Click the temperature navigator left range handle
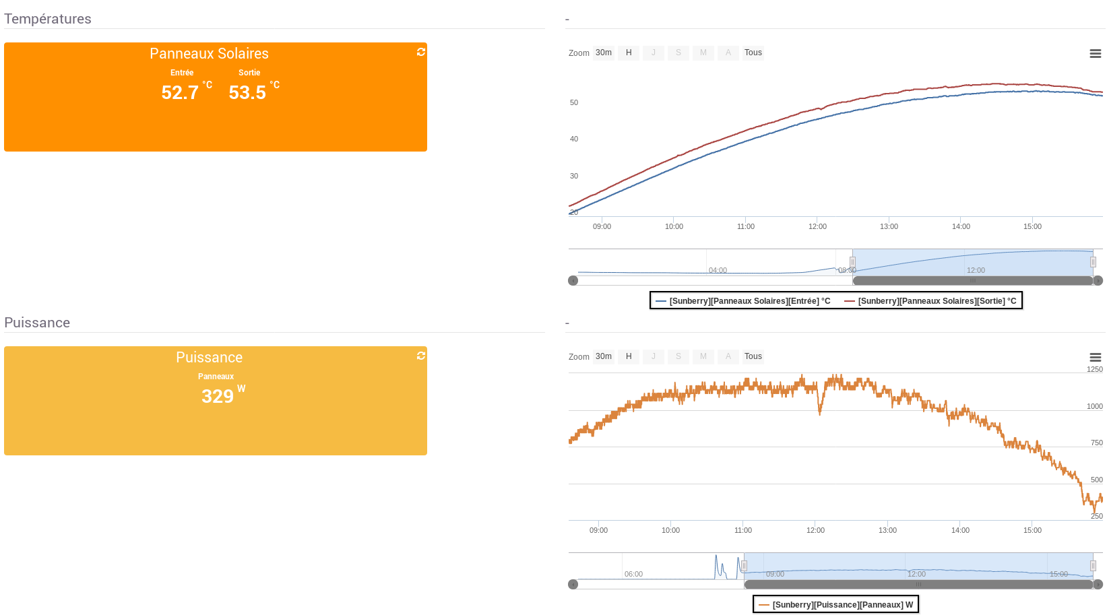The image size is (1107, 615). coord(852,262)
